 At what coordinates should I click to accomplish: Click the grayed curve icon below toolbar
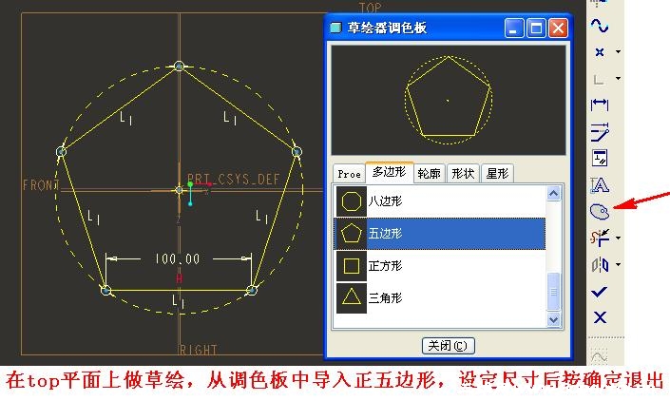tap(599, 355)
